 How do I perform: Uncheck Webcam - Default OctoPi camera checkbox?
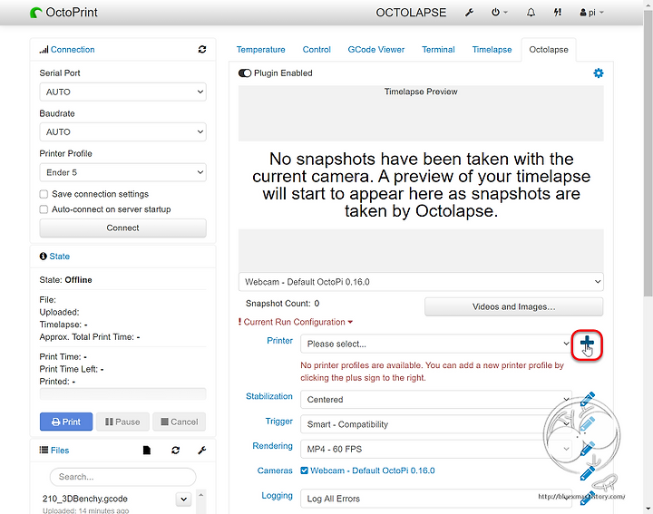(x=304, y=470)
